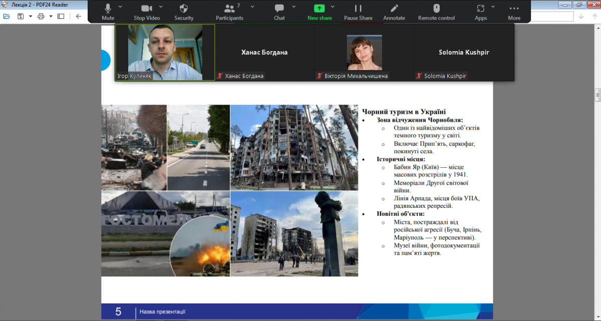The width and height of the screenshot is (601, 321).
Task: Expand New share options arrow
Action: [x=333, y=7]
